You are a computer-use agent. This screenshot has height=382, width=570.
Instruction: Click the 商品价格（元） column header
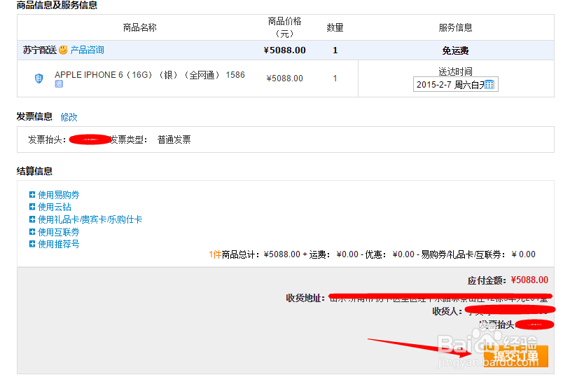pos(284,27)
